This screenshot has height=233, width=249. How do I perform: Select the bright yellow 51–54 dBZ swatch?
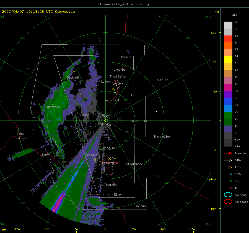(x=228, y=60)
